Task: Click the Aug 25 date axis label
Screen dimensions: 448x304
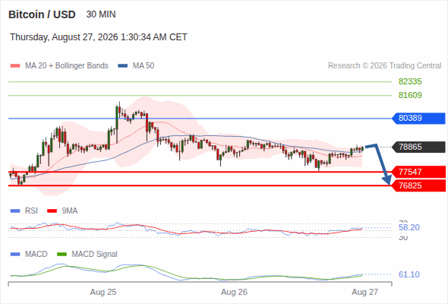Action: 103,292
